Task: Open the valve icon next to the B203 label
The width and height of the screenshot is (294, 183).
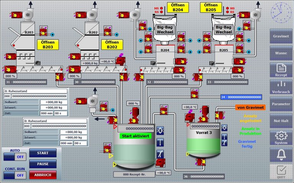Action: pos(44,31)
